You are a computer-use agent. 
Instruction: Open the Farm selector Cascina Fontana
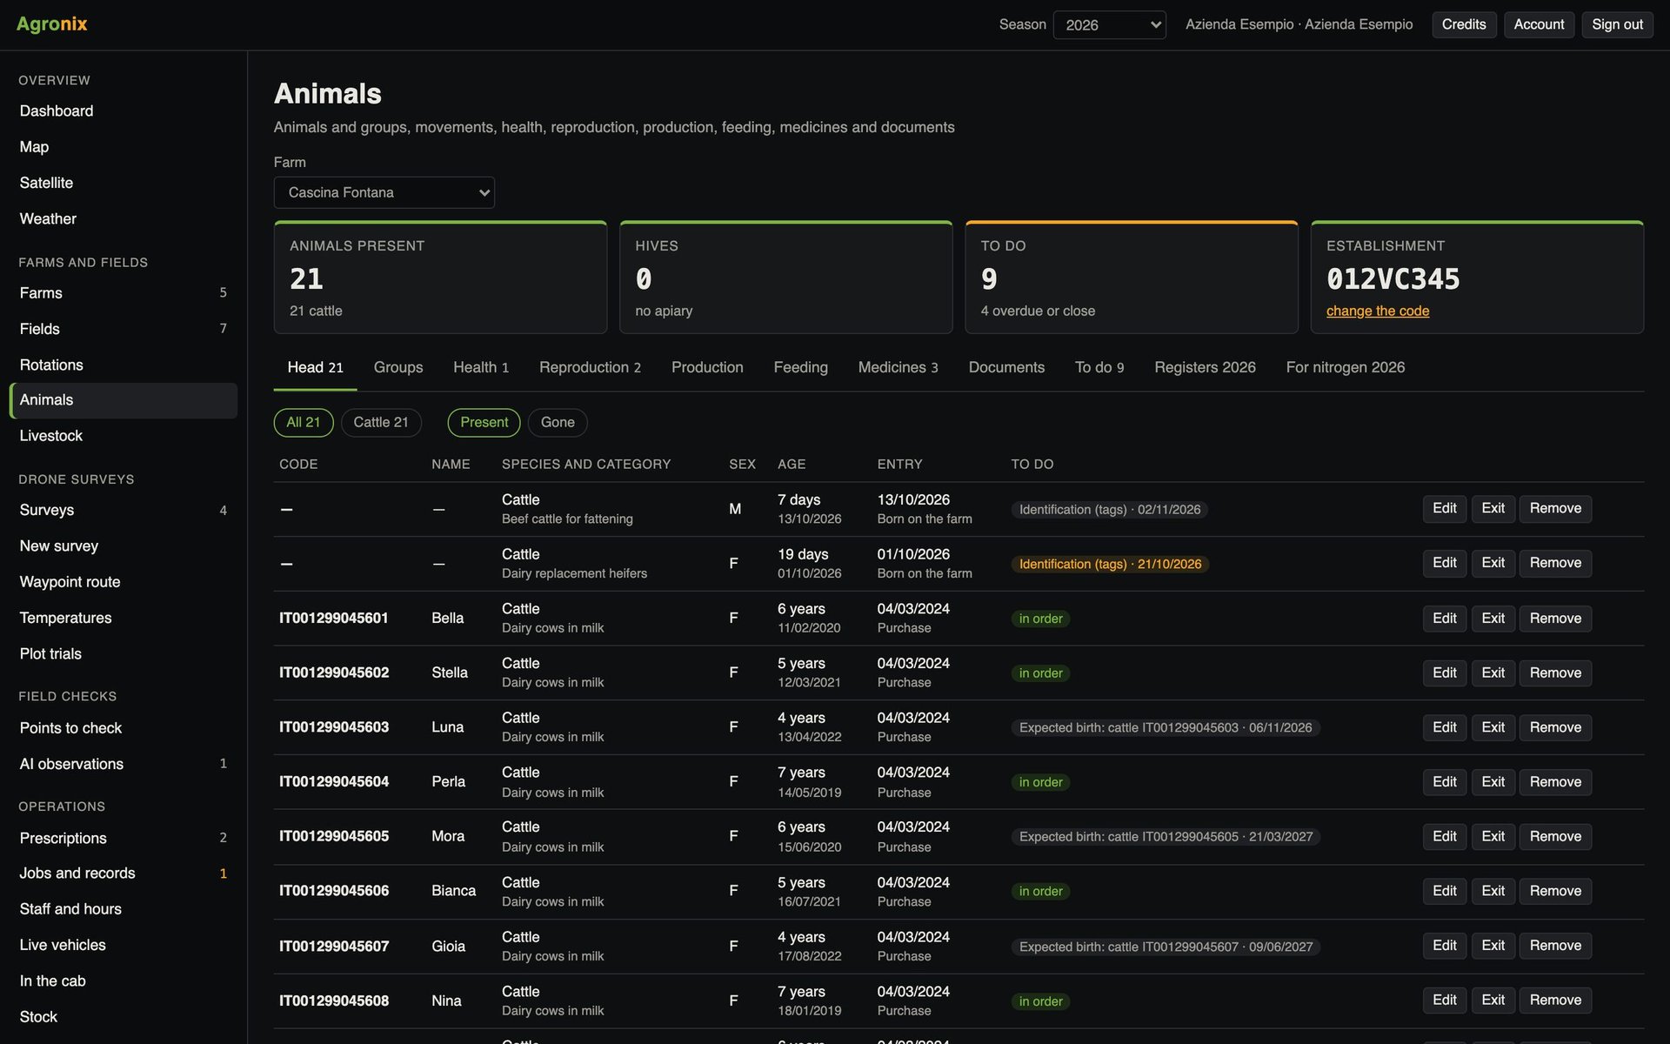coord(384,192)
